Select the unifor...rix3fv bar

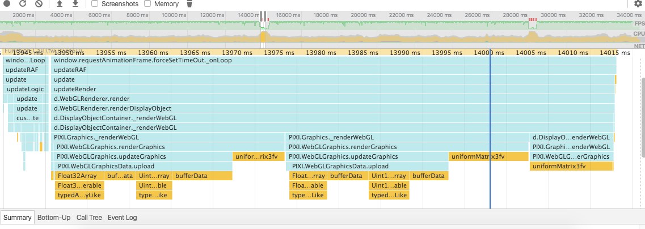pos(259,156)
